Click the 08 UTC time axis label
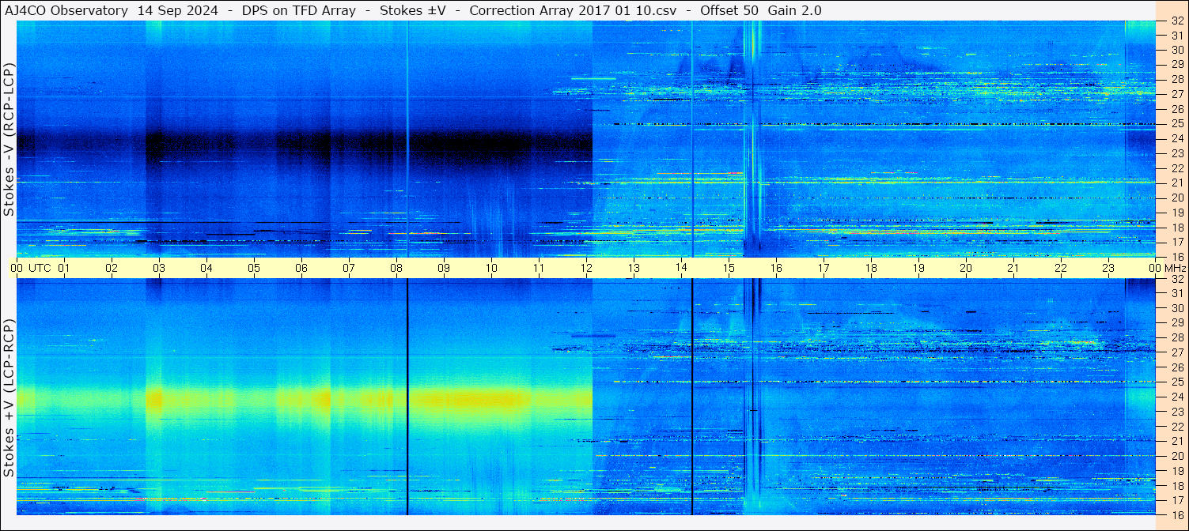This screenshot has height=531, width=1189. pos(396,268)
